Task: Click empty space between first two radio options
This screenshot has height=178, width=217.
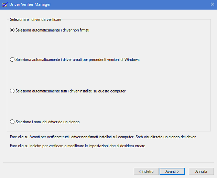Action: pyautogui.click(x=103, y=44)
